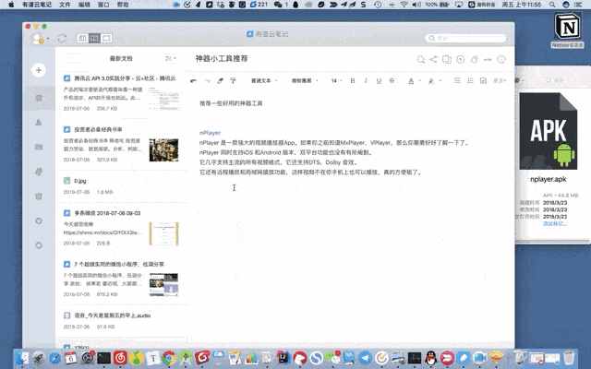This screenshot has width=591, height=369.
Task: Open the trash sidebar icon
Action: coord(39,196)
